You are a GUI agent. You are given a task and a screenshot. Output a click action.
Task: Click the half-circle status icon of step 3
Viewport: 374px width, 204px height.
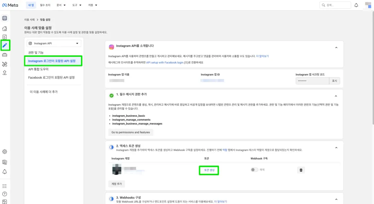click(112, 199)
